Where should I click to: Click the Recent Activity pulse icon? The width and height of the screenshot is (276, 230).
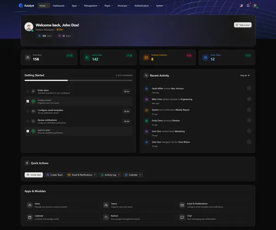tap(146, 75)
